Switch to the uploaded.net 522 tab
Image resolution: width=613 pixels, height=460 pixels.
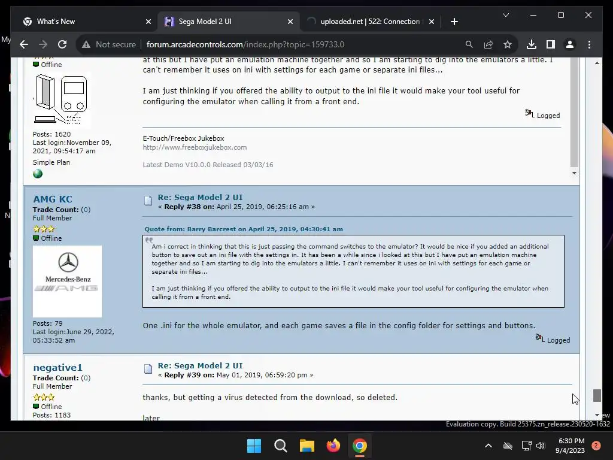370,22
